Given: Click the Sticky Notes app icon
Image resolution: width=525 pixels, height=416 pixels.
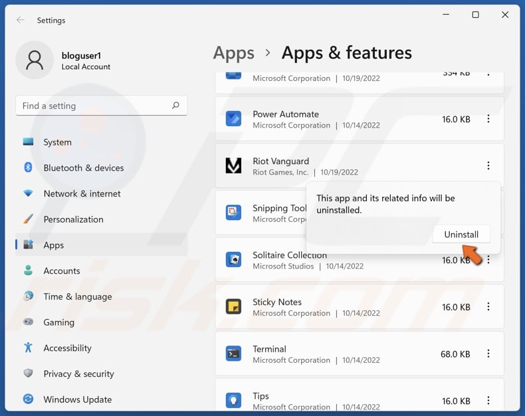Looking at the screenshot, I should [233, 307].
